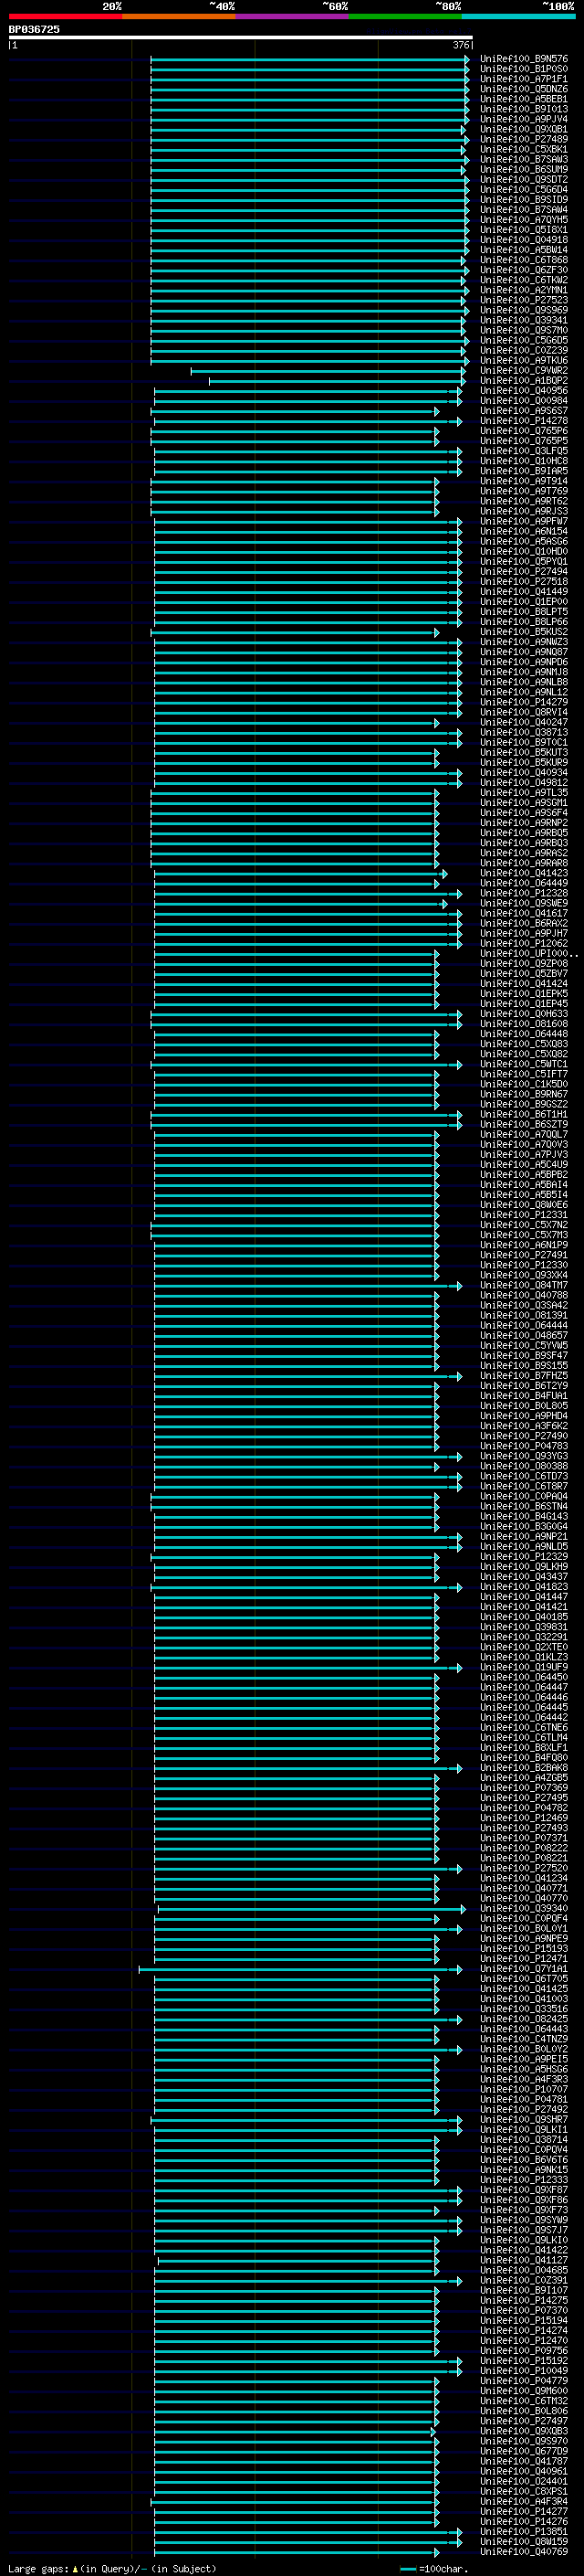584x2576 pixels.
Task: Click entry UniRef100_Q8RVI4
Action: (524, 712)
